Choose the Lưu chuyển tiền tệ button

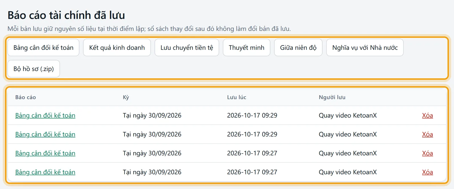[187, 48]
